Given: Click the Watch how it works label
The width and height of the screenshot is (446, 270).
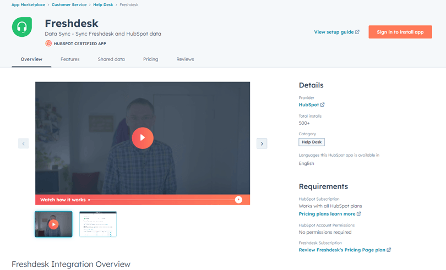Looking at the screenshot, I should [63, 200].
